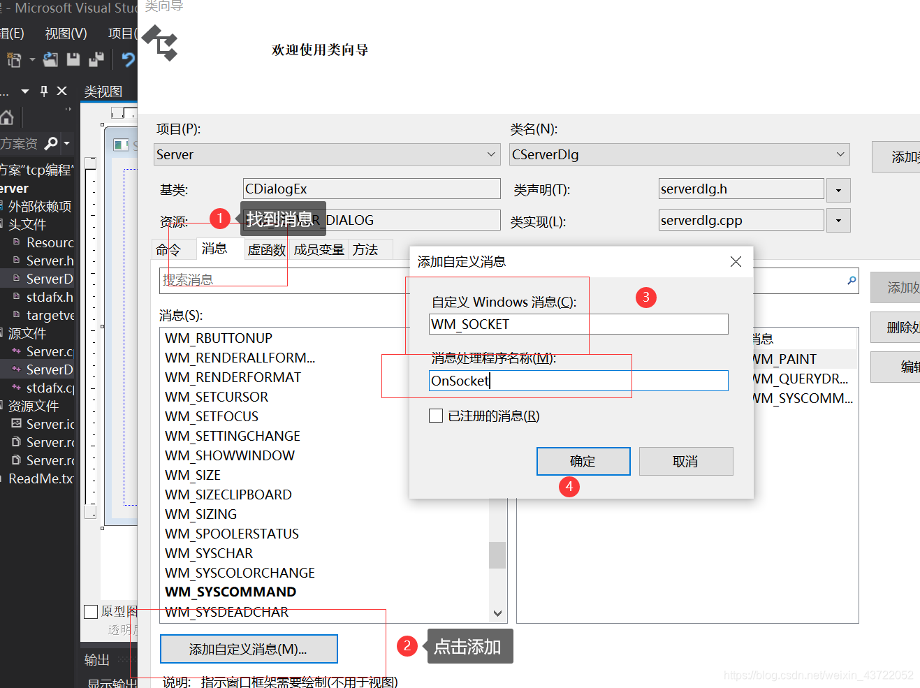Click the search icon in the handlers search box
This screenshot has width=920, height=688.
[852, 280]
